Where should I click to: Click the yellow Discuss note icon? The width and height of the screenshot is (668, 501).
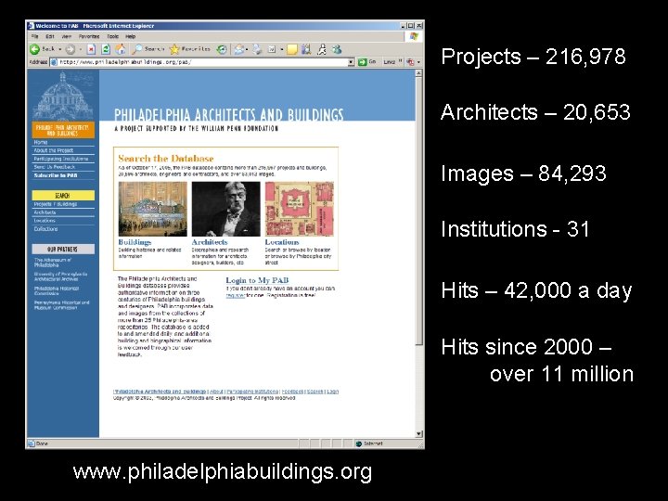pyautogui.click(x=292, y=50)
